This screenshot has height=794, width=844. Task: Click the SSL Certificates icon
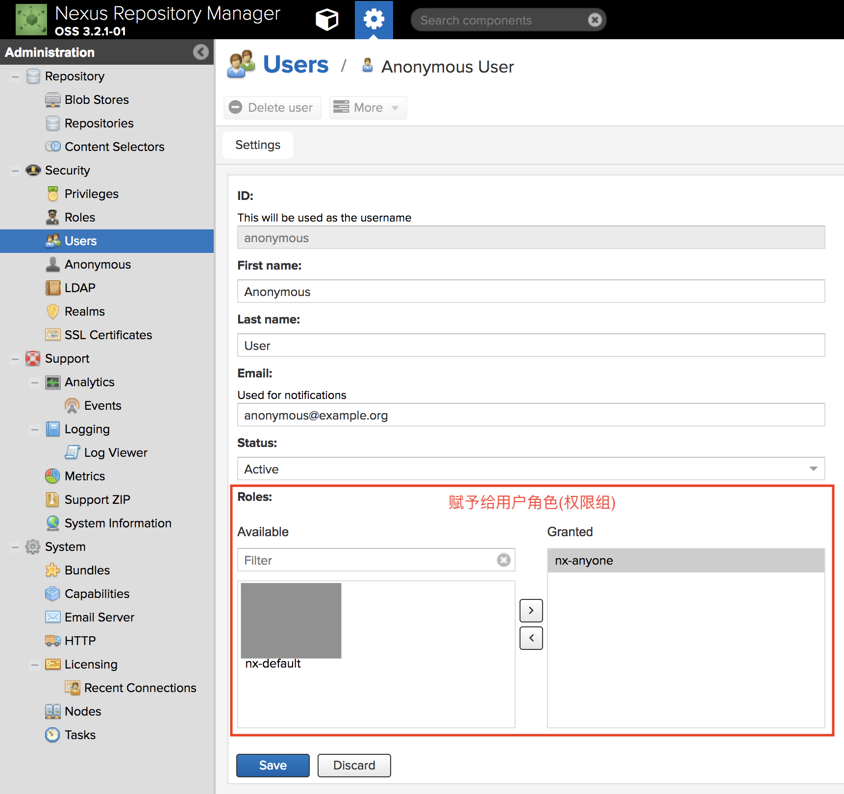(53, 335)
